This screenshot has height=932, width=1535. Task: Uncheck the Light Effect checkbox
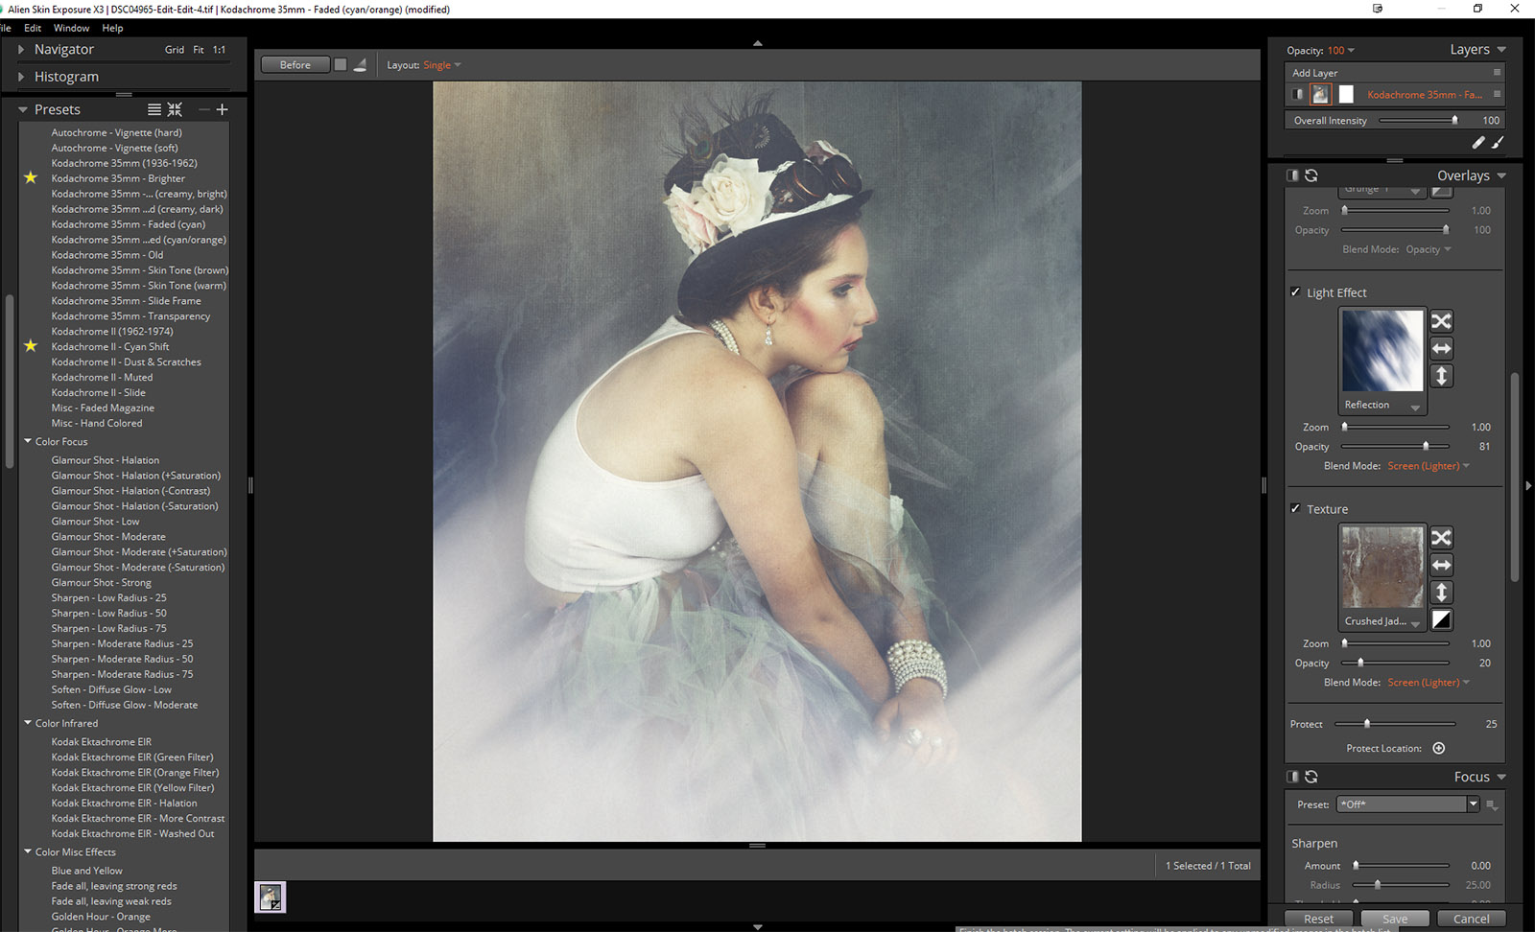click(x=1295, y=292)
